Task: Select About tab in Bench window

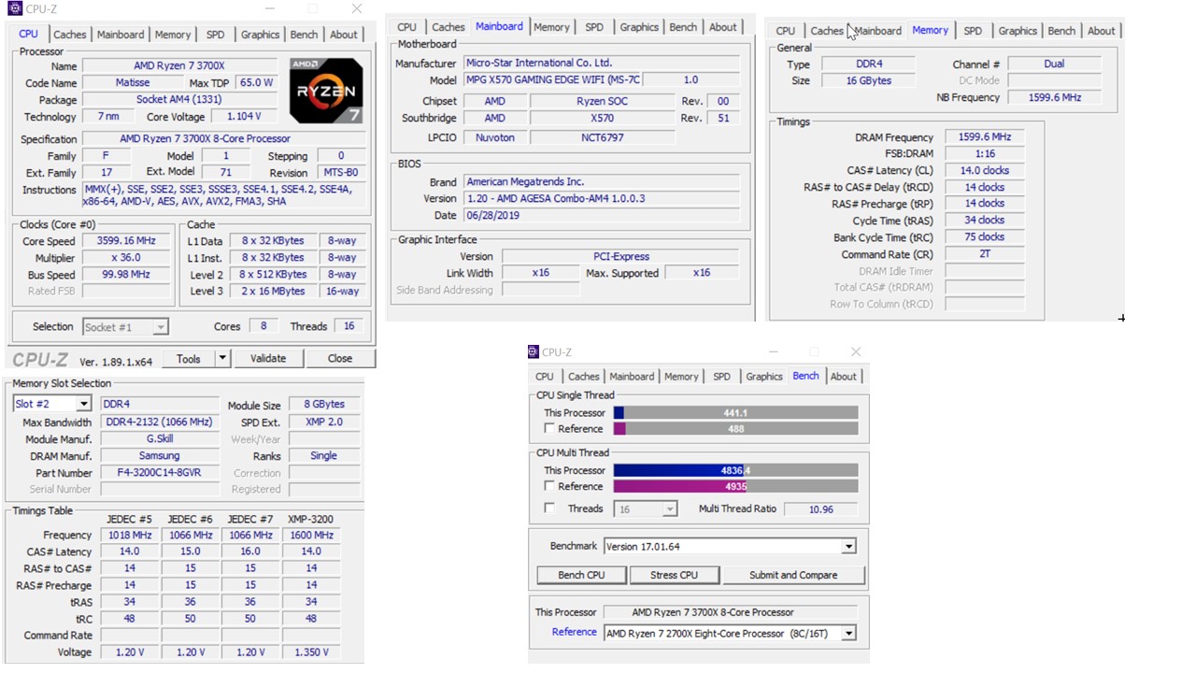Action: pyautogui.click(x=843, y=377)
